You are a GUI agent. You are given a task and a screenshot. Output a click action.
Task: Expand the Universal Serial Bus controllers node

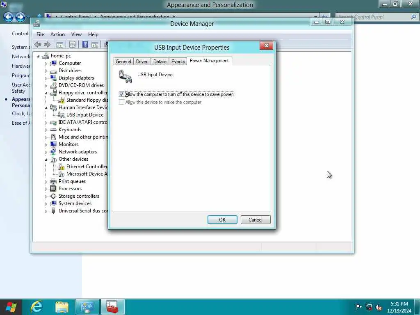tap(46, 211)
